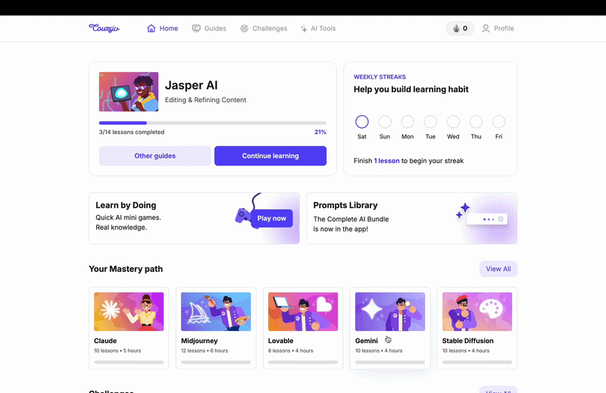Open the Jasper AI course thumbnail

(129, 92)
